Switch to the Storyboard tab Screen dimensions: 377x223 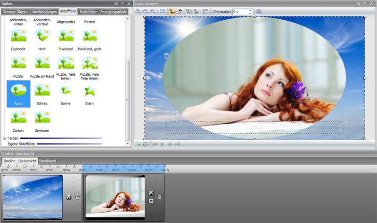click(47, 161)
